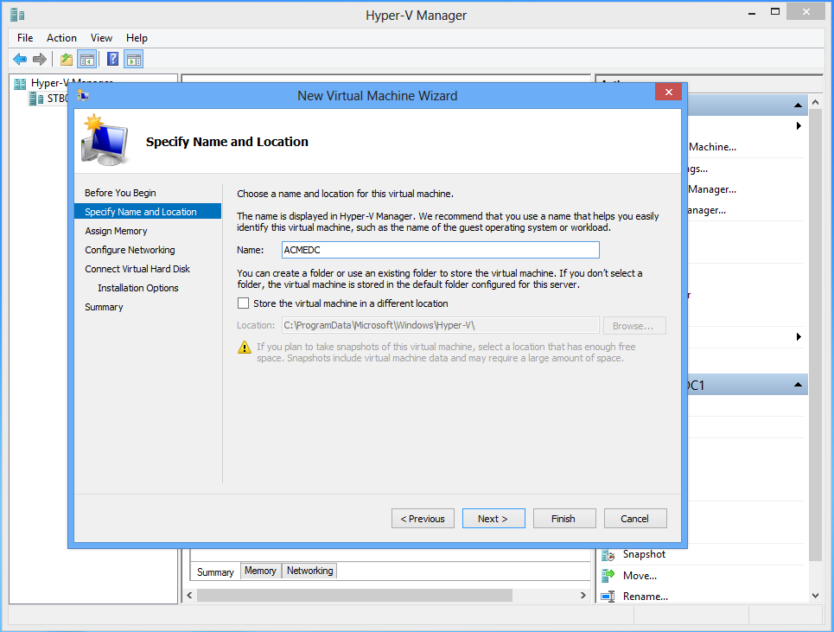Click the Finish button
Image resolution: width=834 pixels, height=632 pixels.
coord(564,519)
